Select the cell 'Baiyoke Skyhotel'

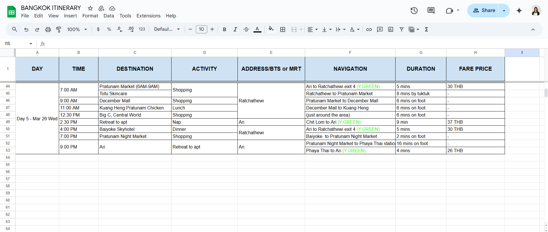pos(135,129)
